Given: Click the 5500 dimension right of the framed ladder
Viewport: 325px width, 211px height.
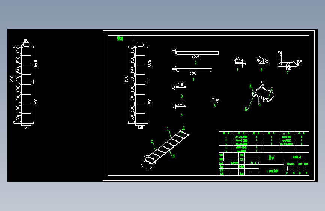Looking at the screenshot, I should coord(150,63).
